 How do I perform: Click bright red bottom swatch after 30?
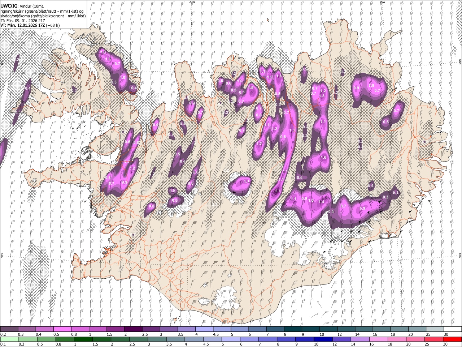tap(452, 339)
